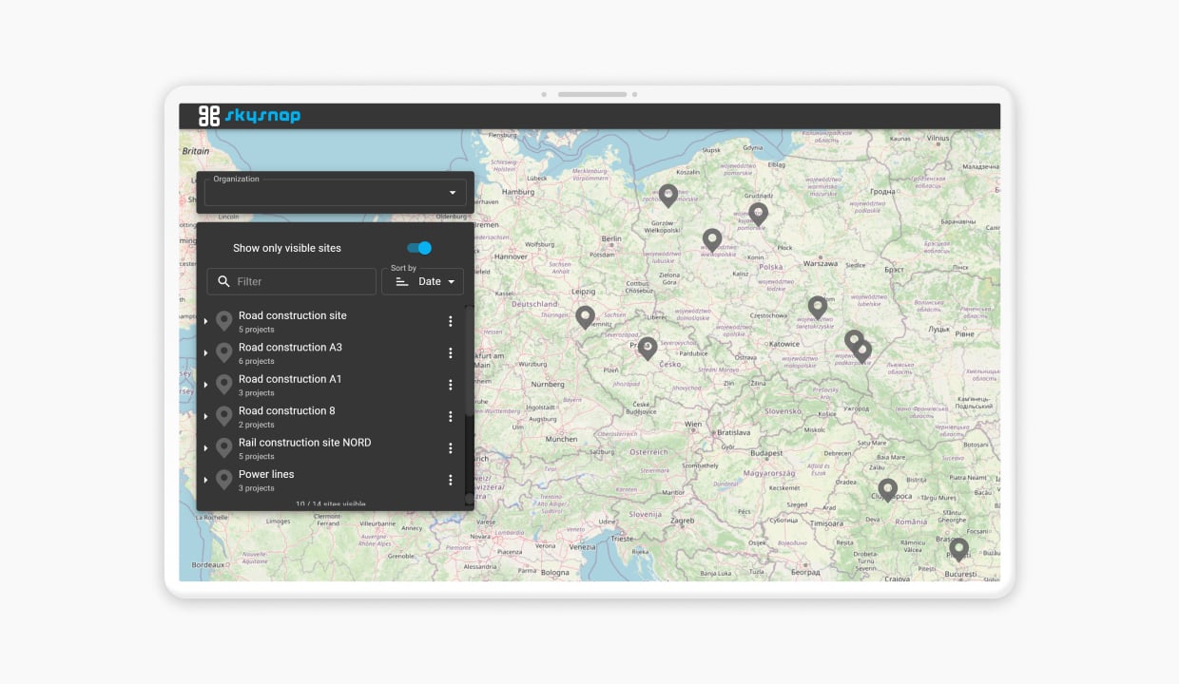The image size is (1180, 684).
Task: Click the pin icon of Rail construction site NORD
Action: (x=223, y=447)
